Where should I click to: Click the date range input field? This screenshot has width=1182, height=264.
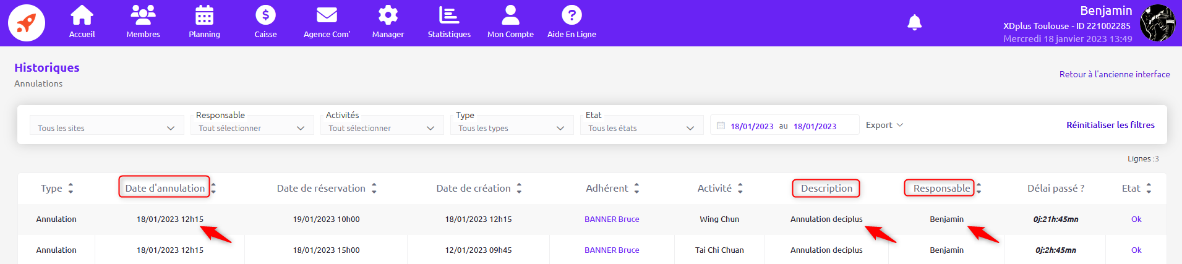pyautogui.click(x=784, y=126)
